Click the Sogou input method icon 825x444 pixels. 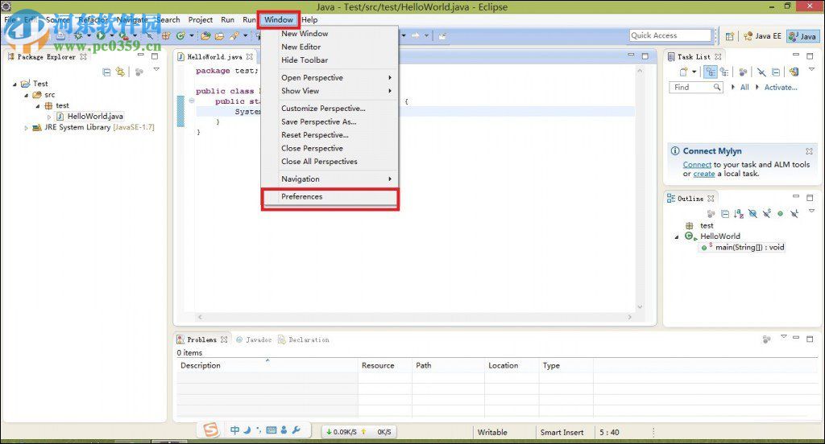click(x=210, y=430)
